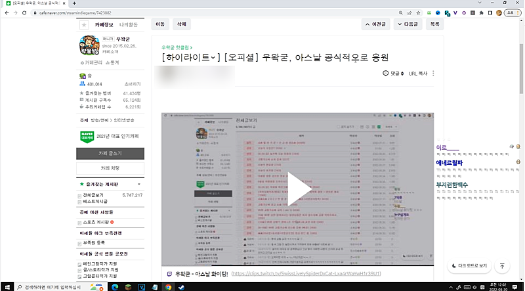The image size is (525, 291).
Task: Click the Chrome side panel icon
Action: (490, 12)
